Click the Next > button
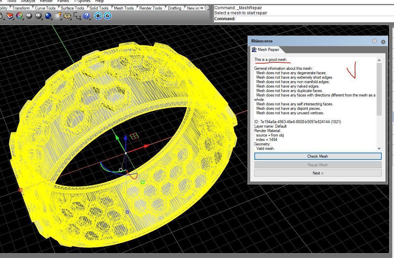This screenshot has height=258, width=394. coord(318,173)
